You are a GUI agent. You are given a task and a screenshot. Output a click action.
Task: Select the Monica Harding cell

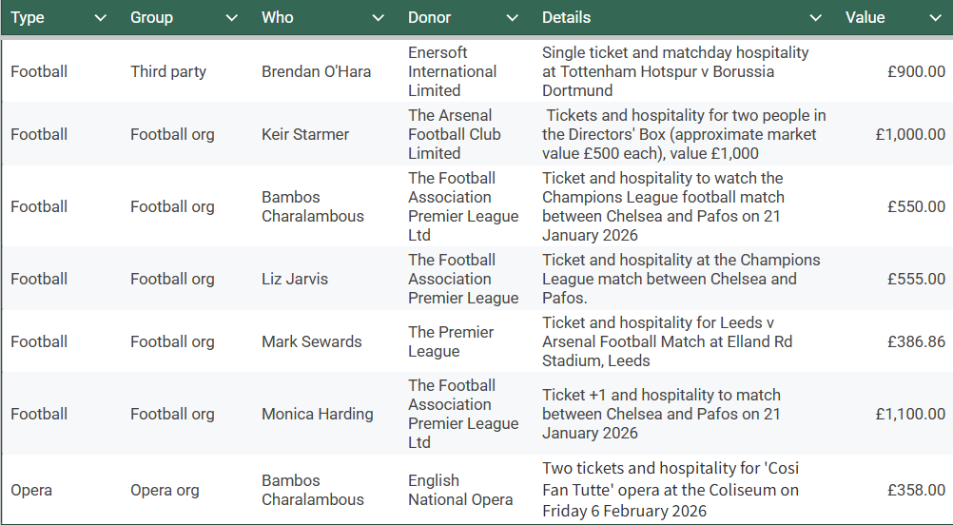(x=317, y=415)
